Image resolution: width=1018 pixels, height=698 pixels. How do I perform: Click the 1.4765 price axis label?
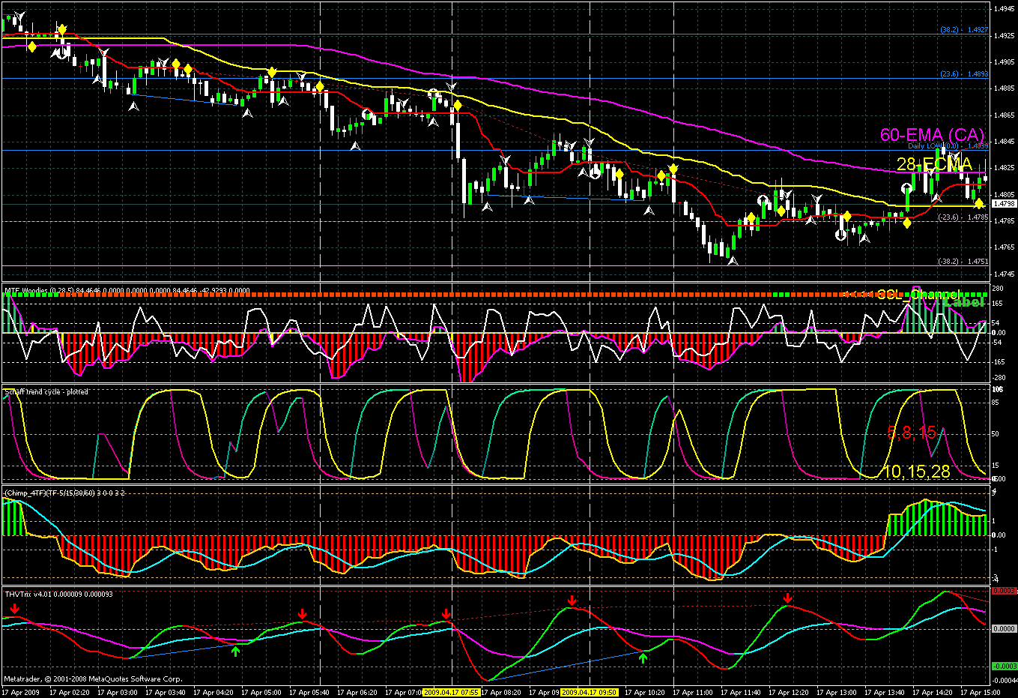pyautogui.click(x=1004, y=247)
